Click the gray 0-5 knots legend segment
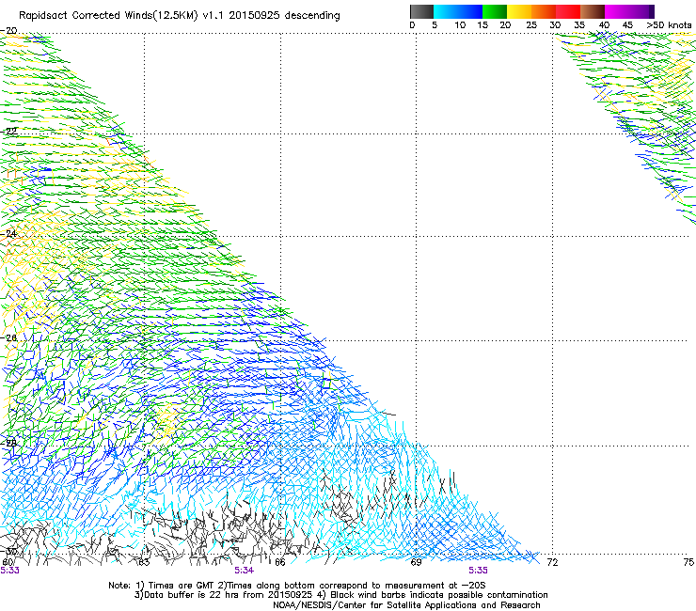 421,11
